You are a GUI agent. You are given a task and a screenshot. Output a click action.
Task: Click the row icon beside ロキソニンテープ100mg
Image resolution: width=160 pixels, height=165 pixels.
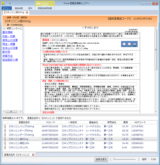[5, 135]
